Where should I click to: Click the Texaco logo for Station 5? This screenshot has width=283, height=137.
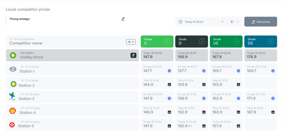pyautogui.click(x=12, y=125)
